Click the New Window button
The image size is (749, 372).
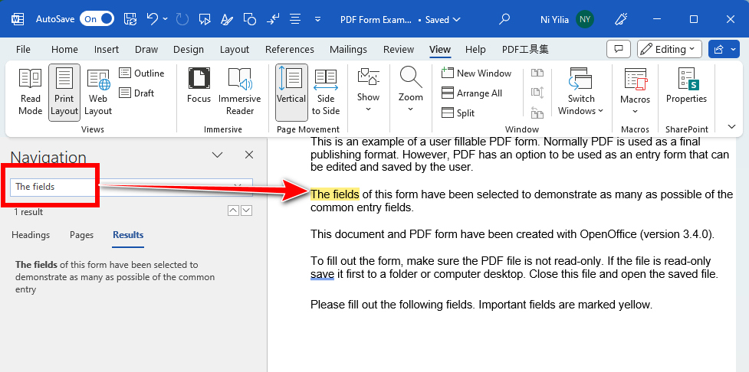click(x=476, y=73)
